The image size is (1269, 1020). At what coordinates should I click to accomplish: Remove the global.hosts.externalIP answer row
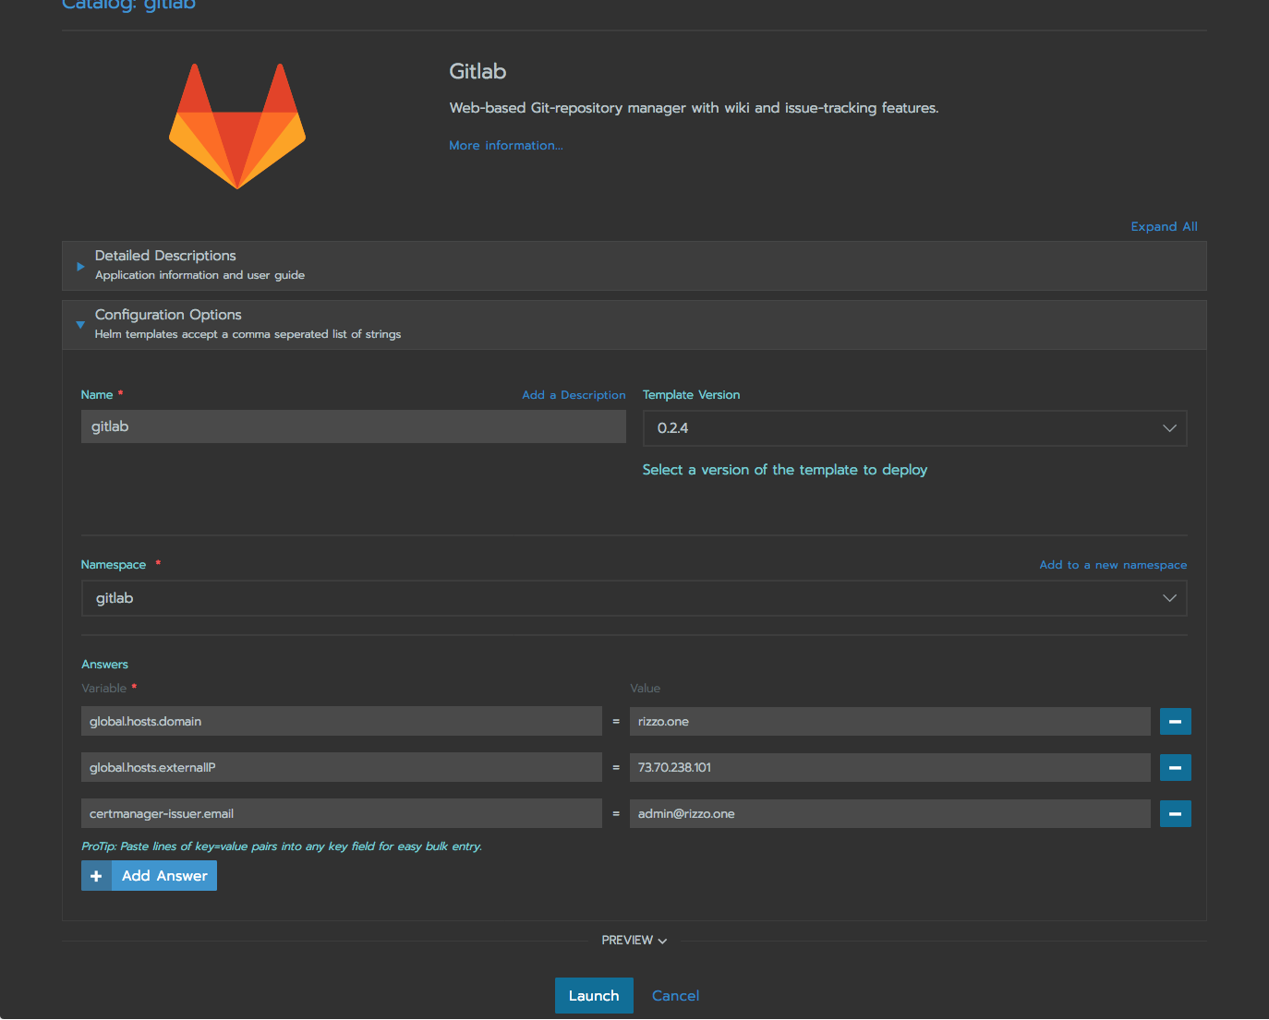(x=1175, y=767)
